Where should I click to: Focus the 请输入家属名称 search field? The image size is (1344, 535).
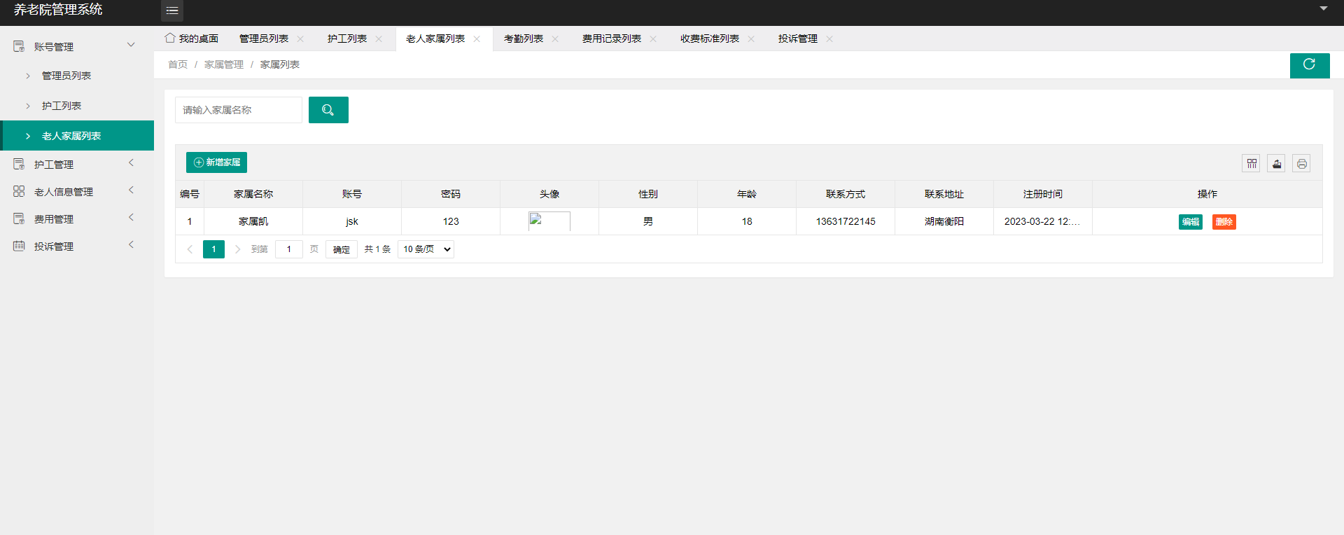[x=239, y=110]
